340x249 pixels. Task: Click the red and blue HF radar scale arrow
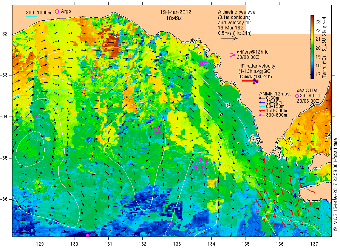pyautogui.click(x=250, y=81)
